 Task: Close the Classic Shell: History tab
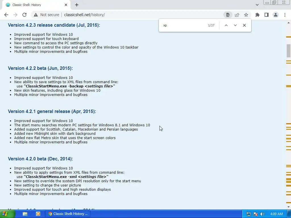[x=66, y=5]
